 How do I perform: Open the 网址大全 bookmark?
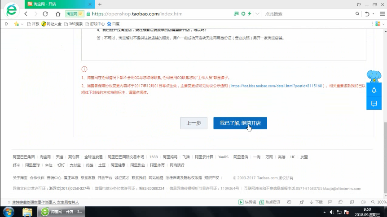pos(51,24)
